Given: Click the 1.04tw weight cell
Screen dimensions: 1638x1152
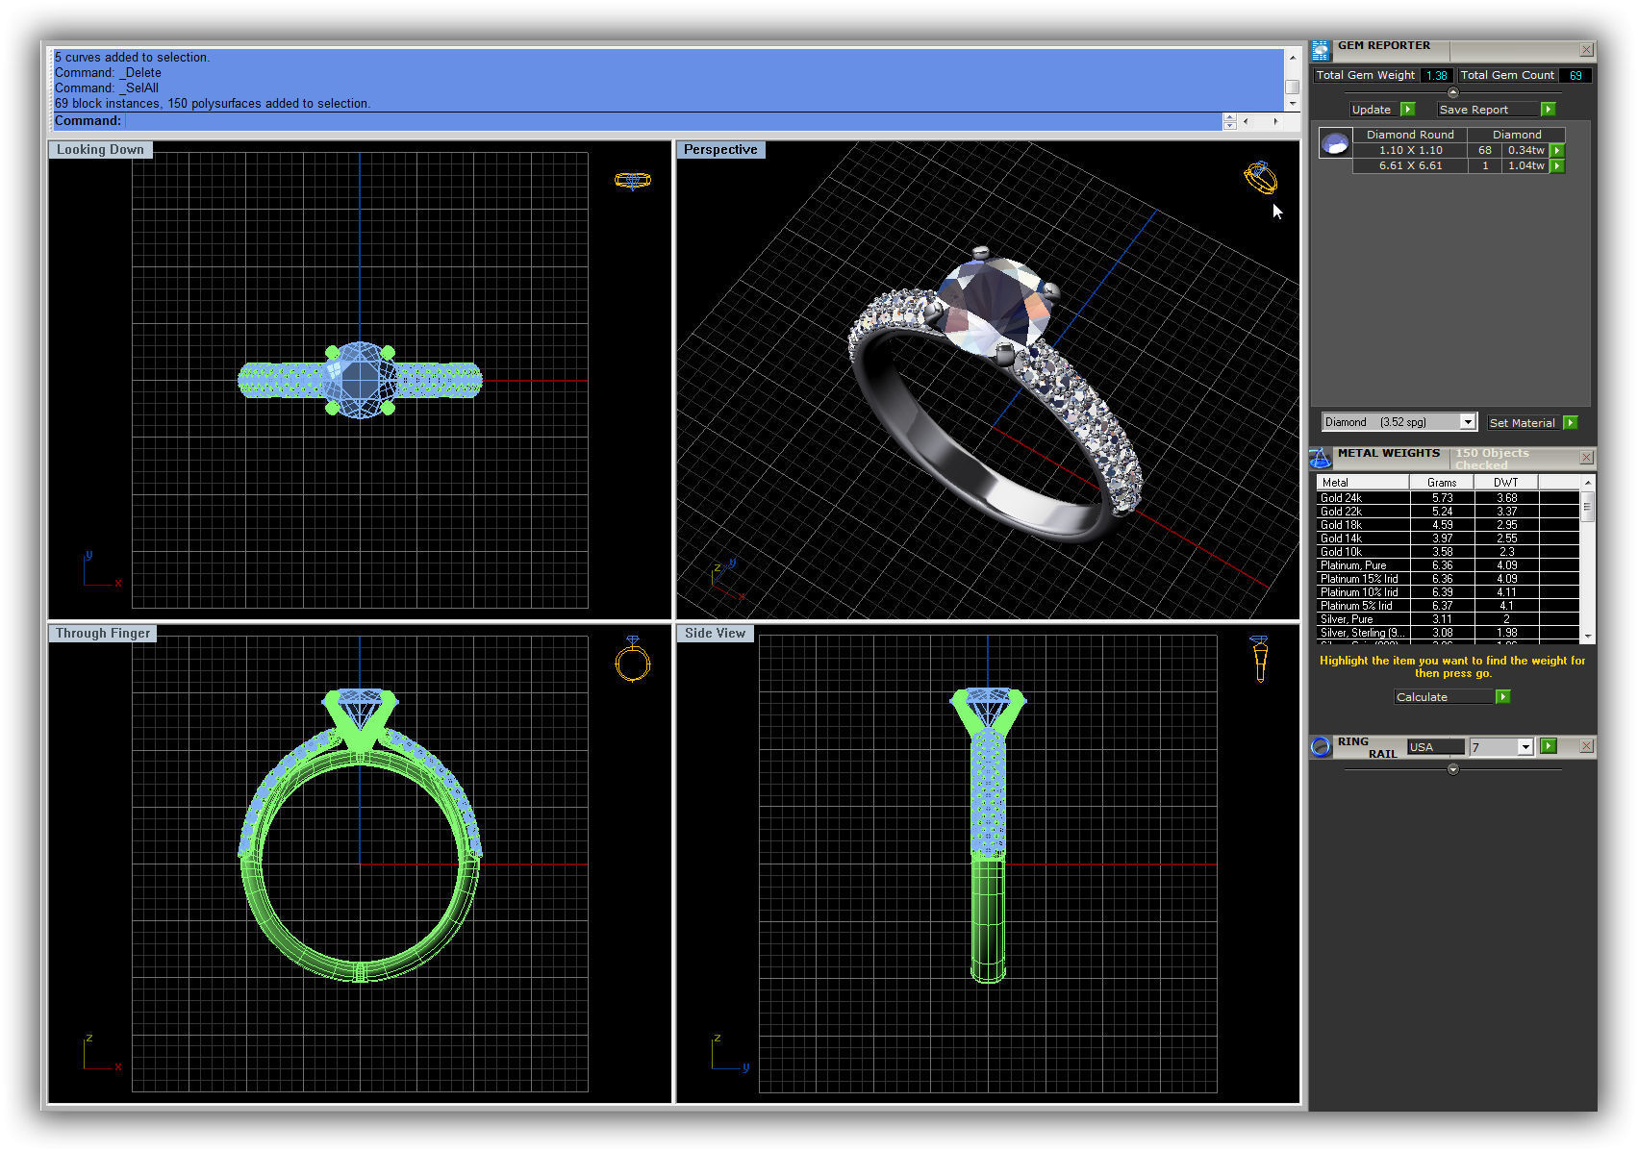Looking at the screenshot, I should click(x=1525, y=166).
